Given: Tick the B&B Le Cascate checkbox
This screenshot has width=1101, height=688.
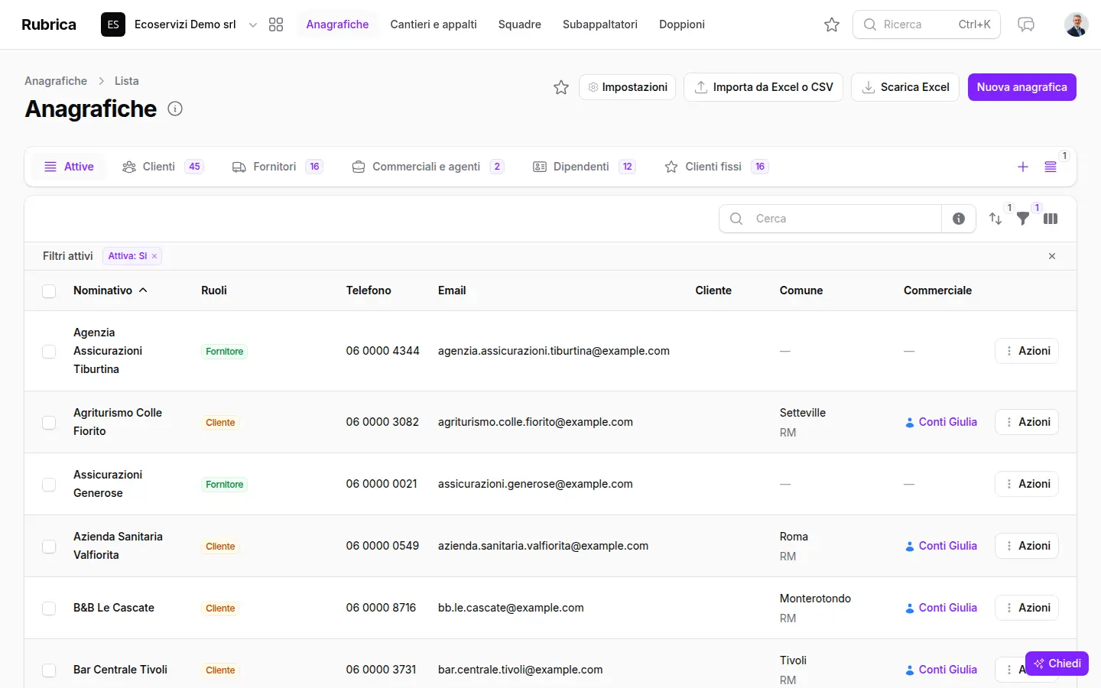Looking at the screenshot, I should pos(49,608).
